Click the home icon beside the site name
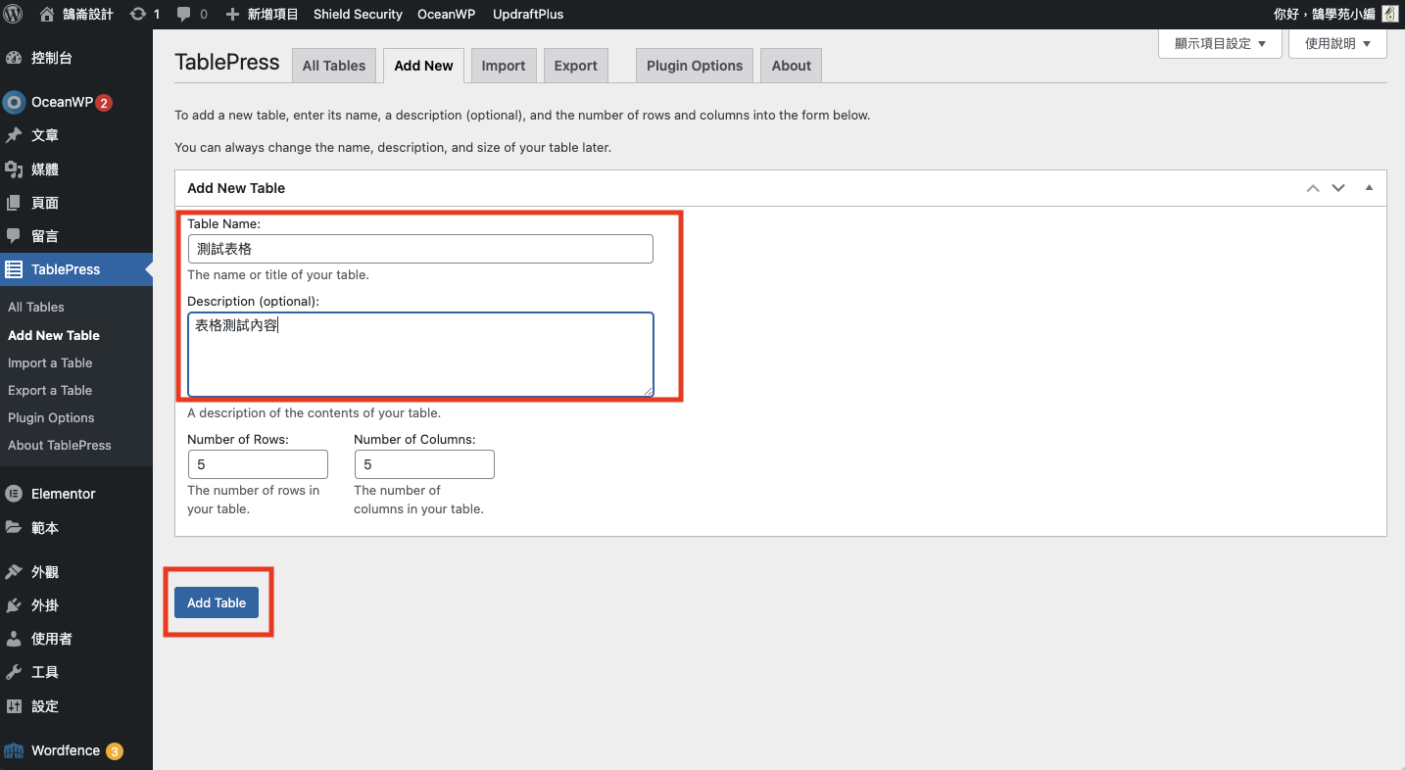Viewport: 1405px width, 770px height. click(47, 14)
